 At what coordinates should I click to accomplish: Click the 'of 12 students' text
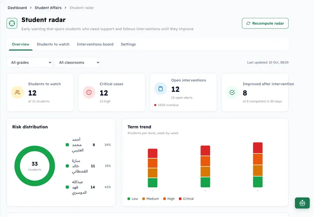(x=39, y=102)
